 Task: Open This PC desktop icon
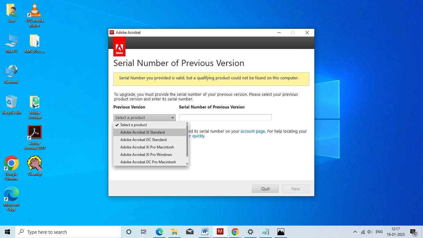[11, 44]
